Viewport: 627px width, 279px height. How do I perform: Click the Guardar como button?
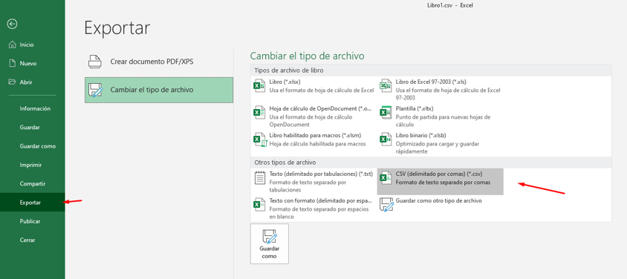tap(270, 243)
